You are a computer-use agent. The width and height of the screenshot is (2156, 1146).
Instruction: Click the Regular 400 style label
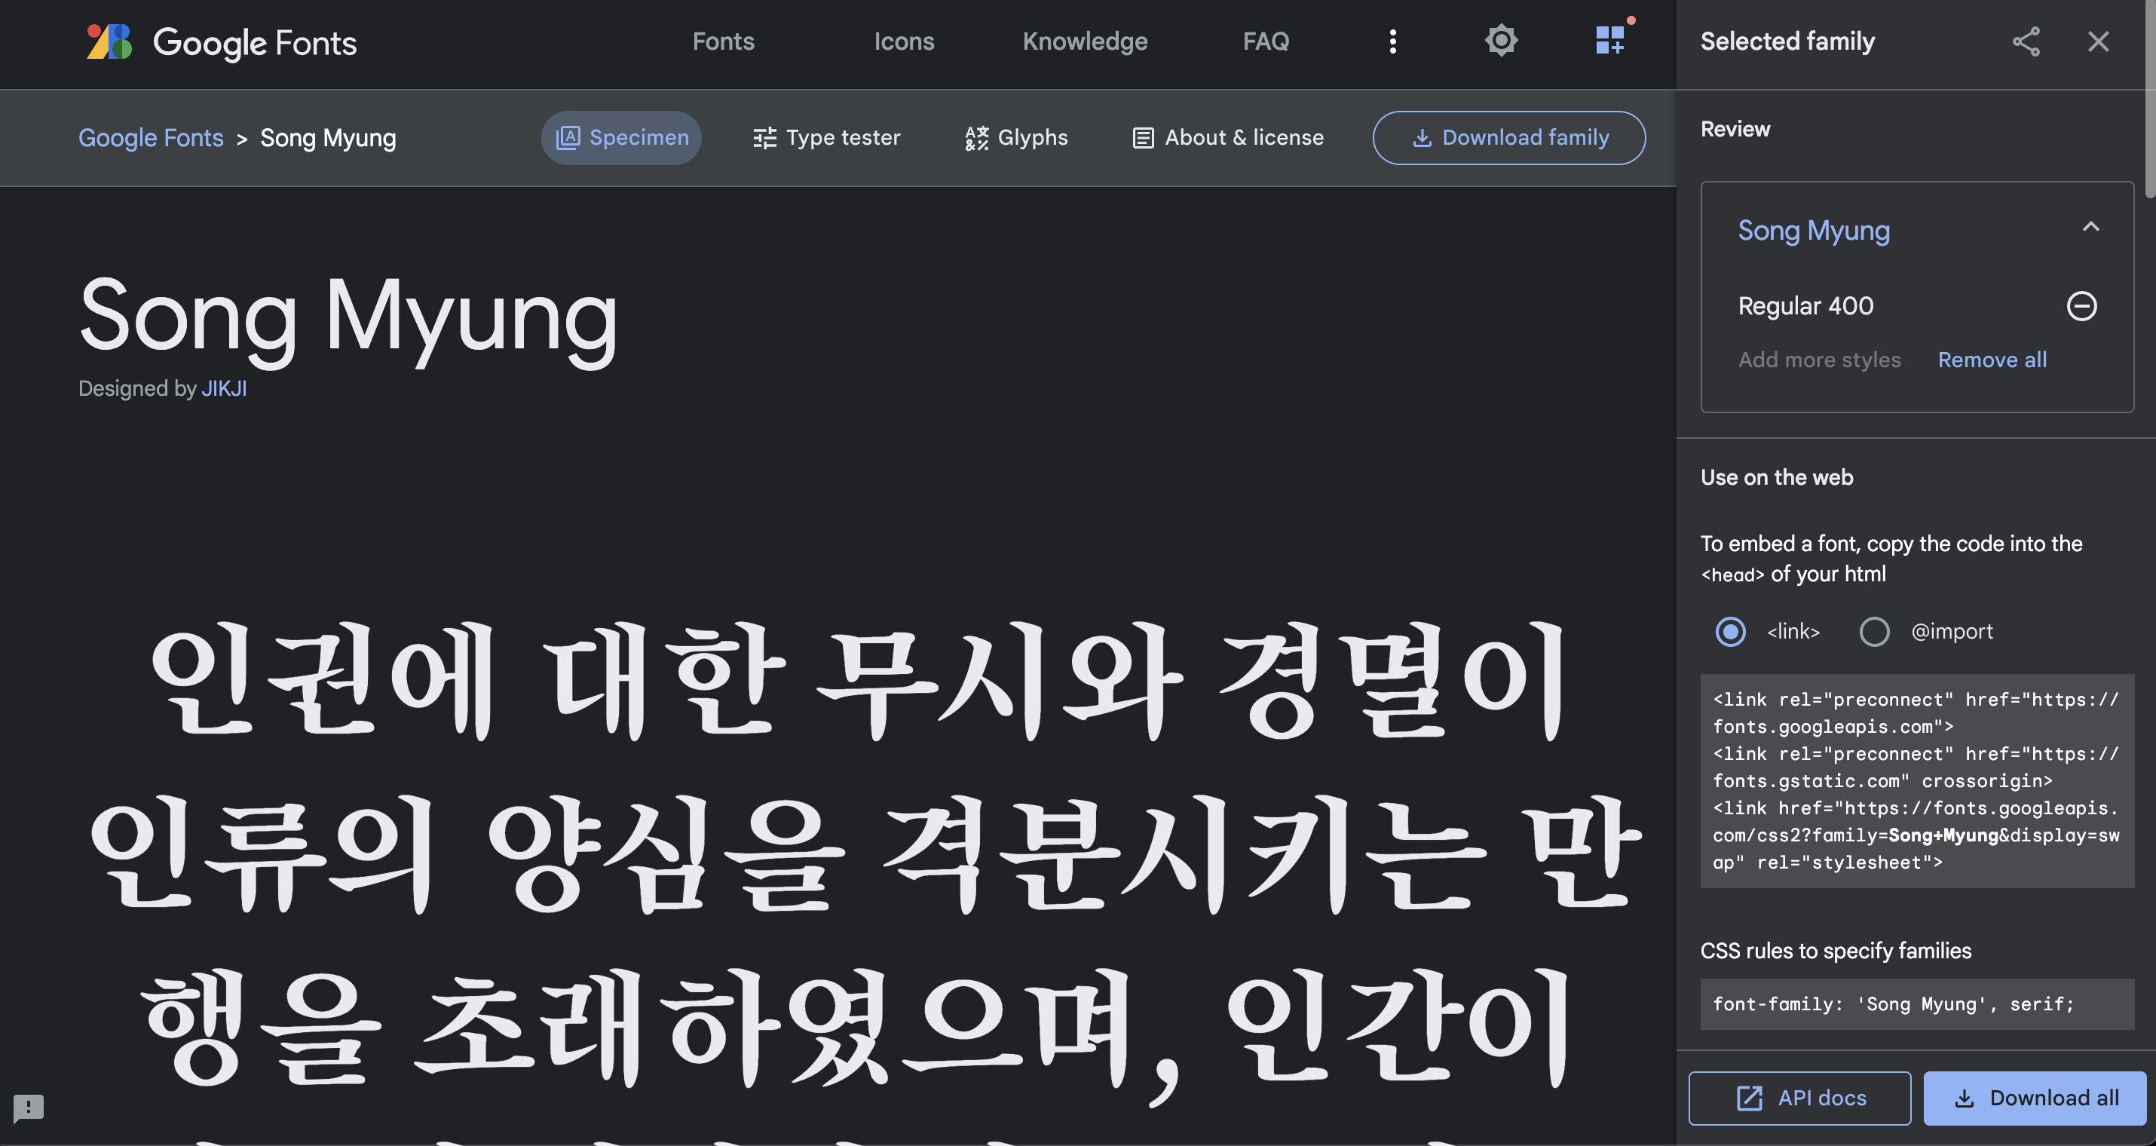(1805, 305)
